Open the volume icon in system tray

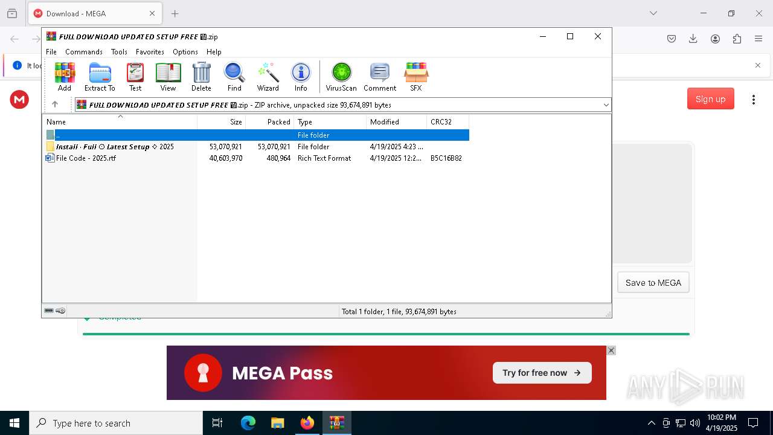(695, 423)
